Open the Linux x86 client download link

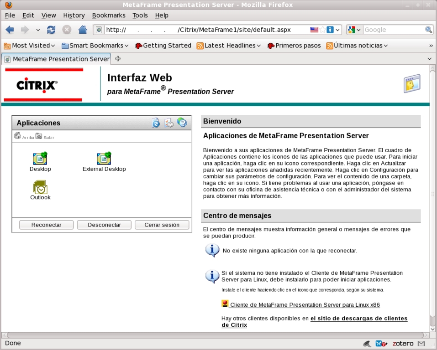click(x=305, y=305)
